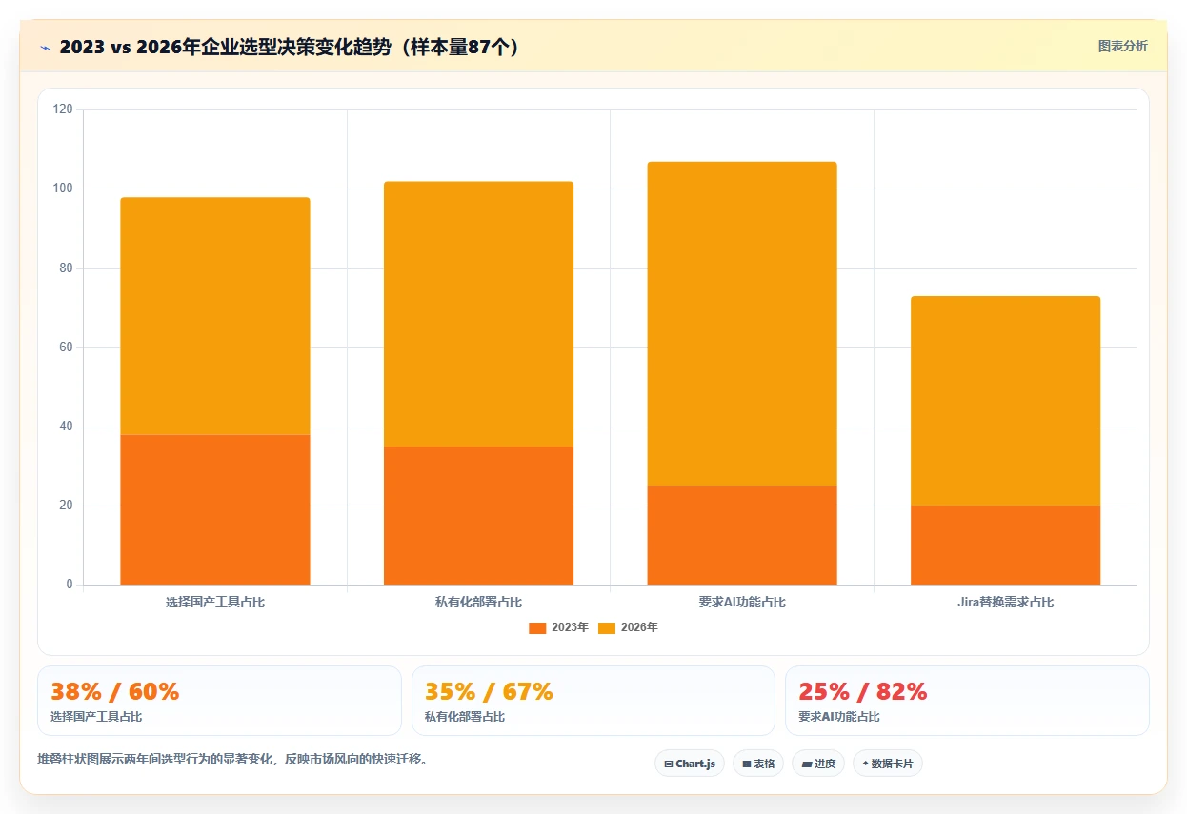Click the x-axis label 要求AI功能占比
This screenshot has height=814, width=1187.
[742, 603]
